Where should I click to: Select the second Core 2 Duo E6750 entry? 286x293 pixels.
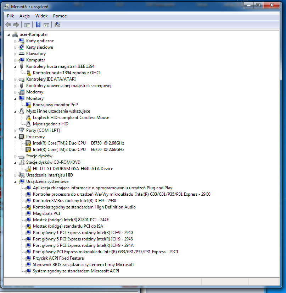78,150
